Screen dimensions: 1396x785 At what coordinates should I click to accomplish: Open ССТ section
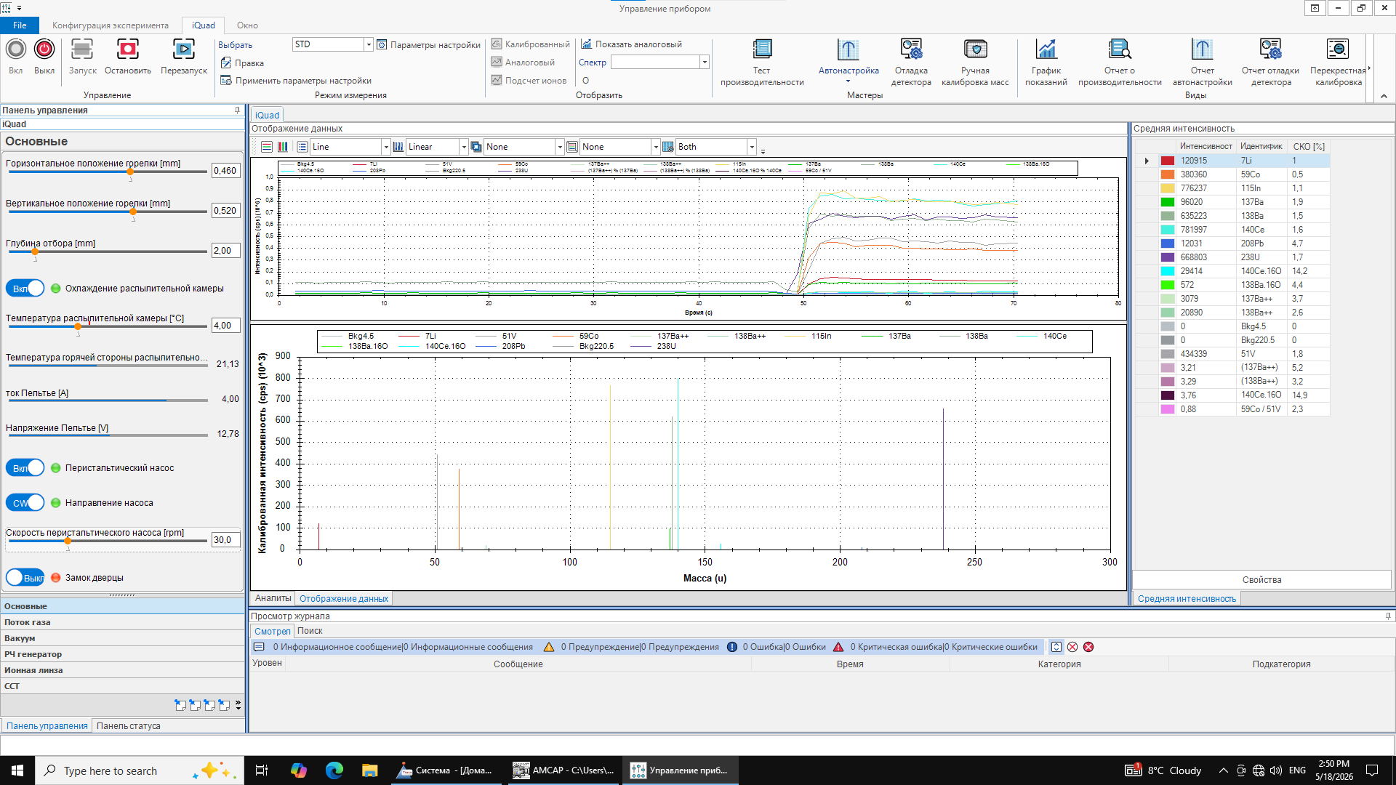tap(122, 686)
